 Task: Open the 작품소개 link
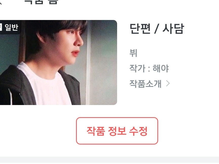click(145, 84)
